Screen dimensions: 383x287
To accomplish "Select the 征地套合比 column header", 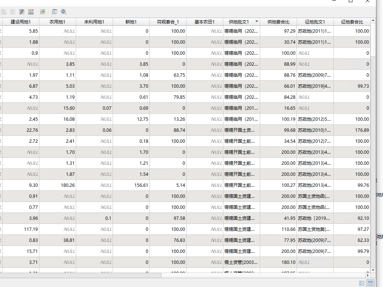I will pyautogui.click(x=352, y=22).
